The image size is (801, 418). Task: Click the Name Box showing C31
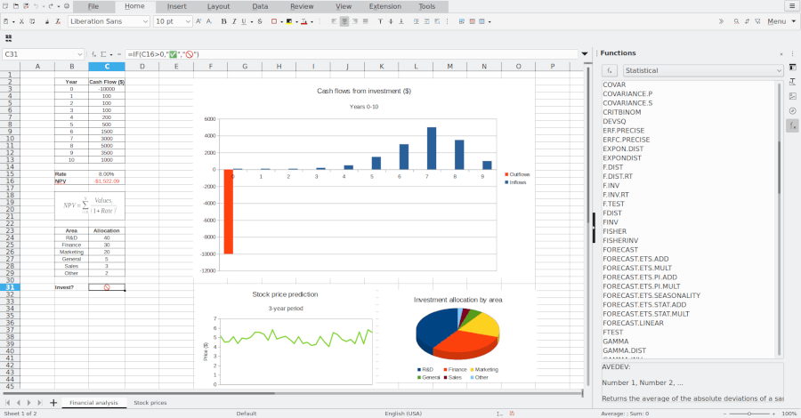(x=39, y=54)
